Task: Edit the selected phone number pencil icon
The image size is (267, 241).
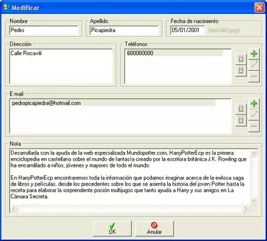Action: pos(254,65)
